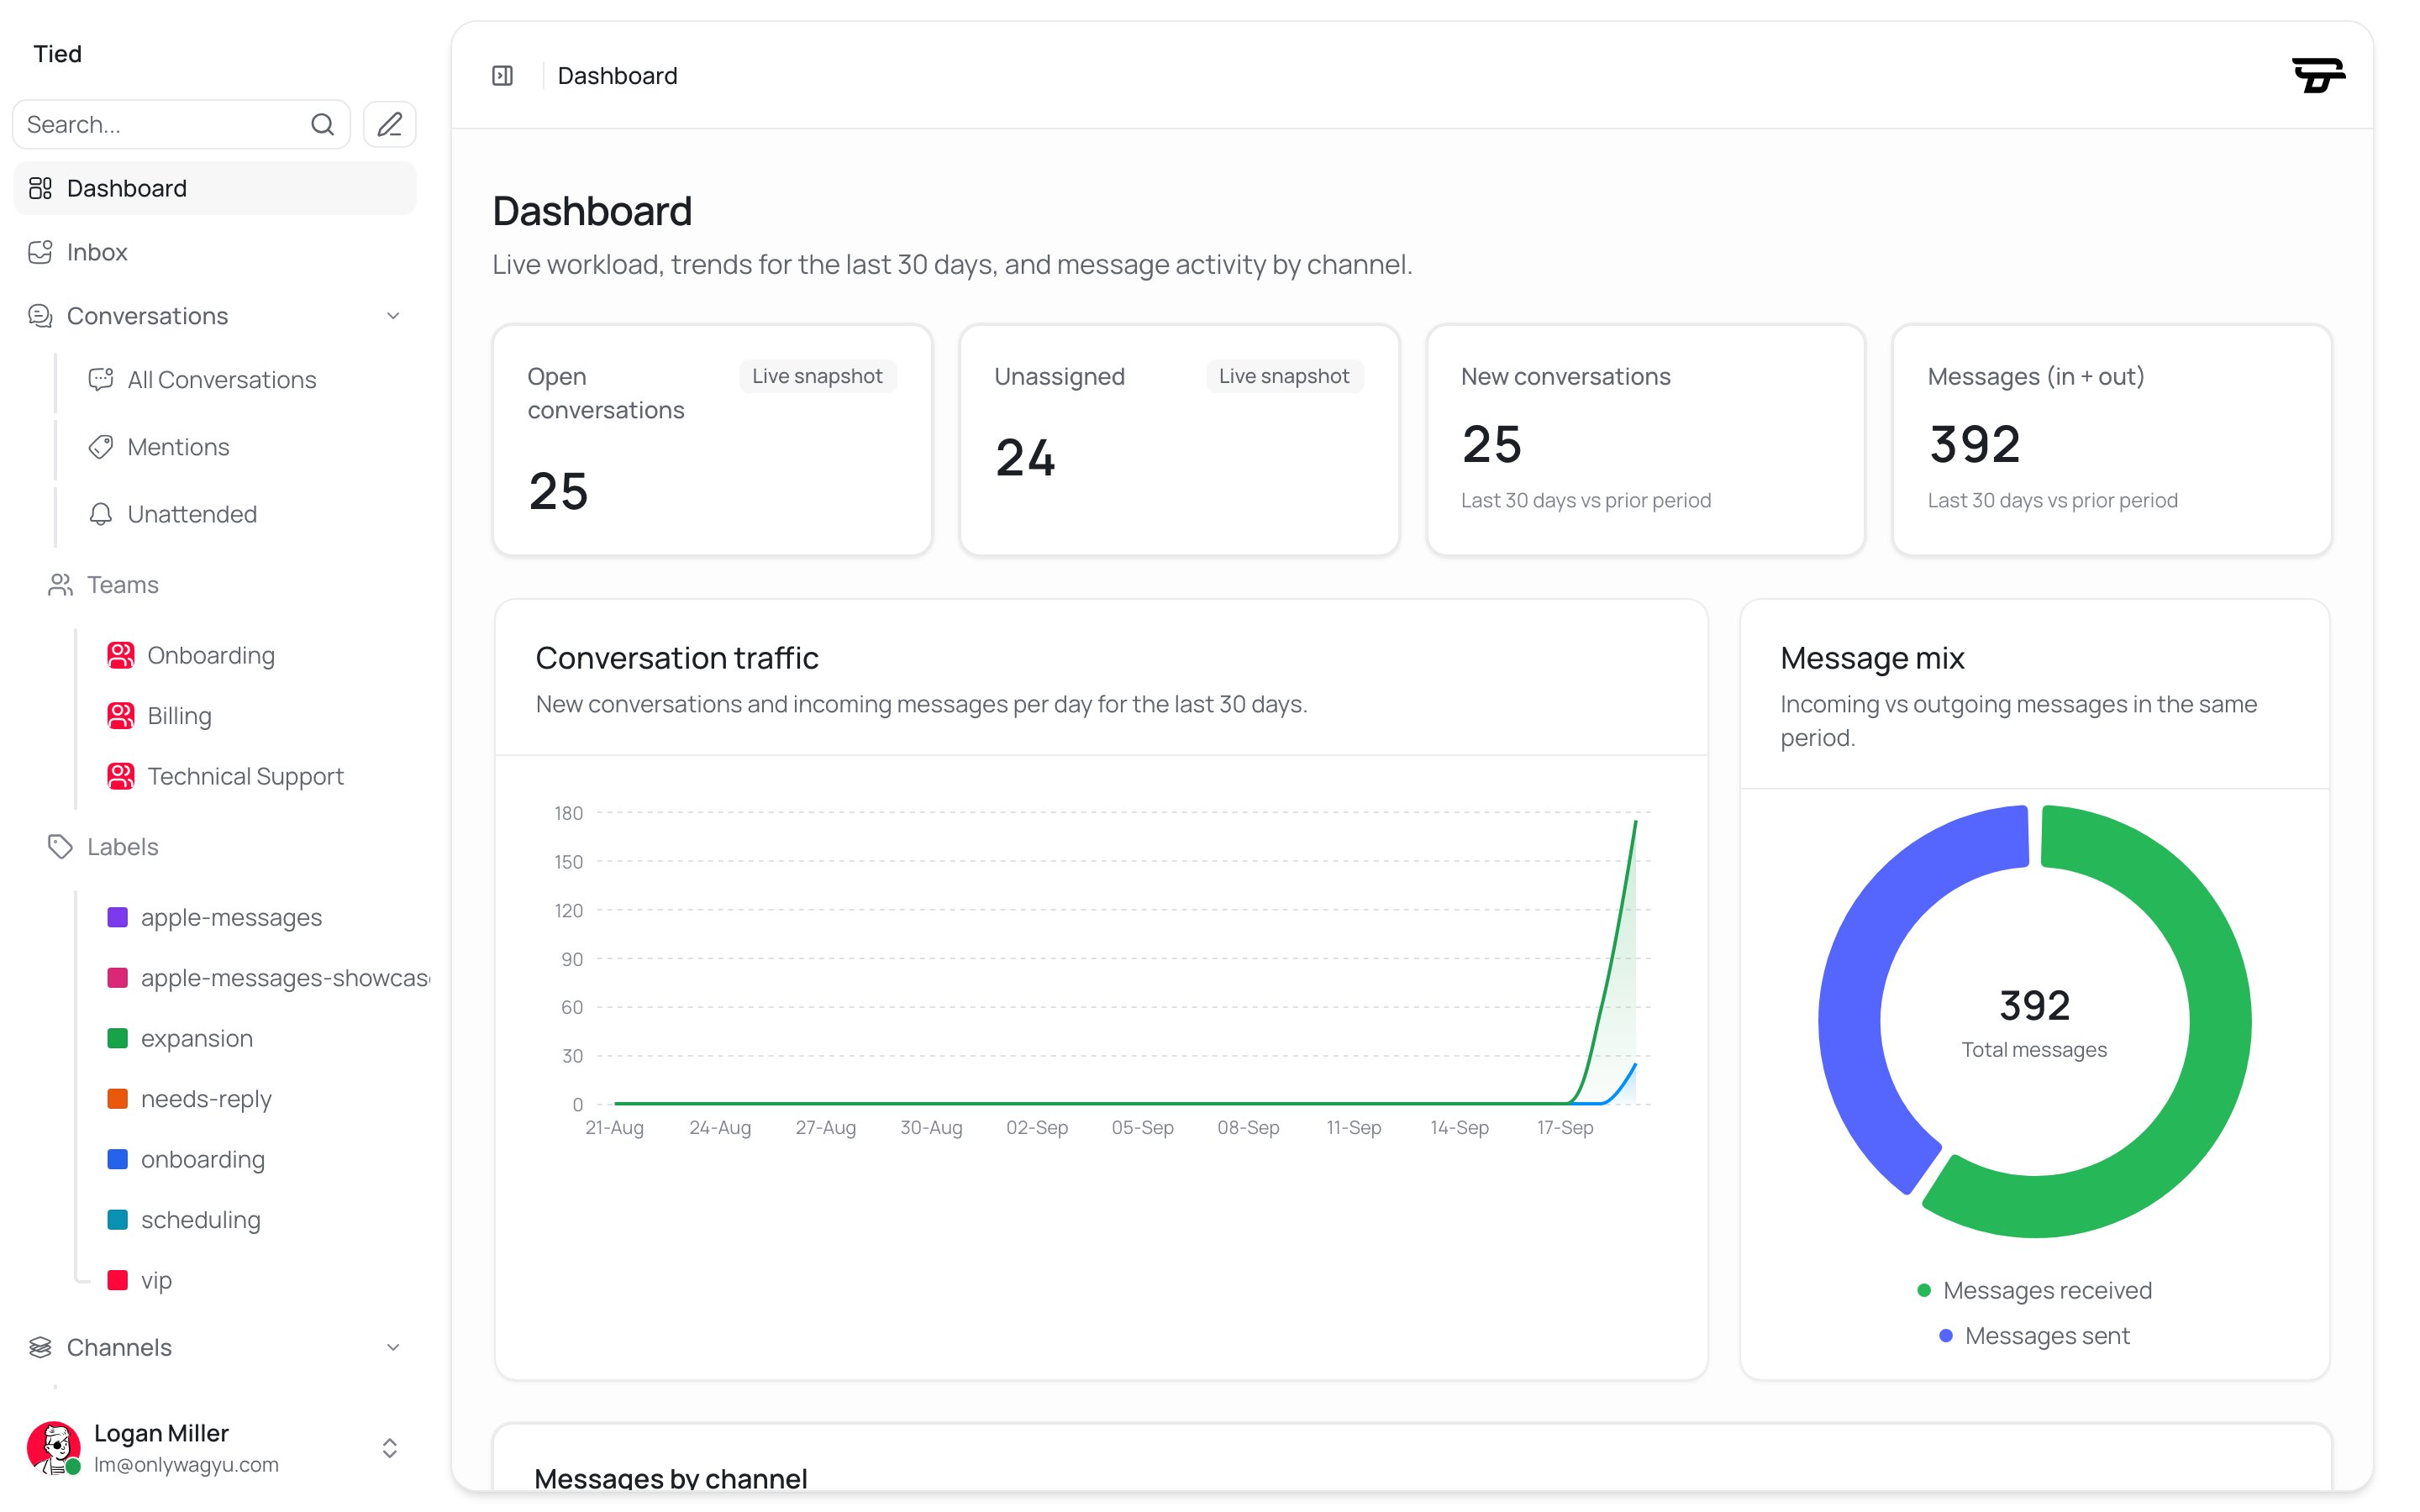Collapse the Conversations section chevron
2420x1512 pixels.
coord(393,316)
